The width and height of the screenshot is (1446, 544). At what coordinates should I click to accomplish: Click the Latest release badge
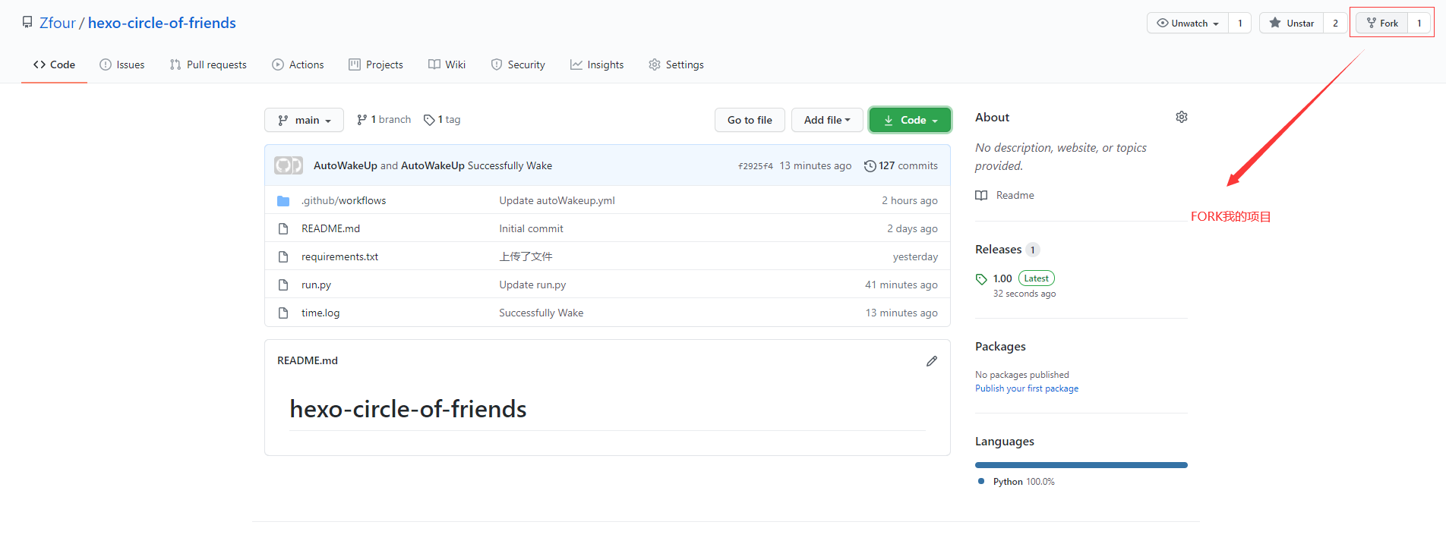1036,278
